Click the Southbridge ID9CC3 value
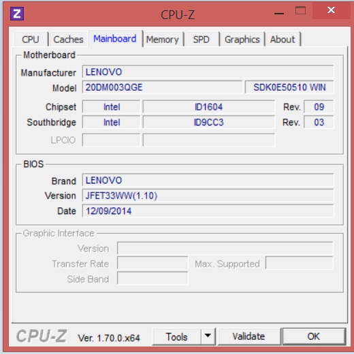This screenshot has width=354, height=354. [209, 122]
